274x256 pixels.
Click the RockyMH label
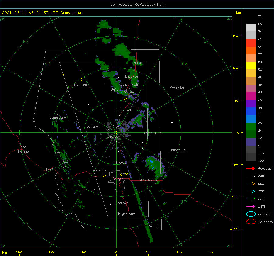click(x=80, y=85)
